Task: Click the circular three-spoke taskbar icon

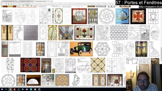Action: (18, 89)
